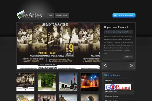152x101 pixels.
Task: Open the stone archway thumbnail
Action: pyautogui.click(x=90, y=98)
